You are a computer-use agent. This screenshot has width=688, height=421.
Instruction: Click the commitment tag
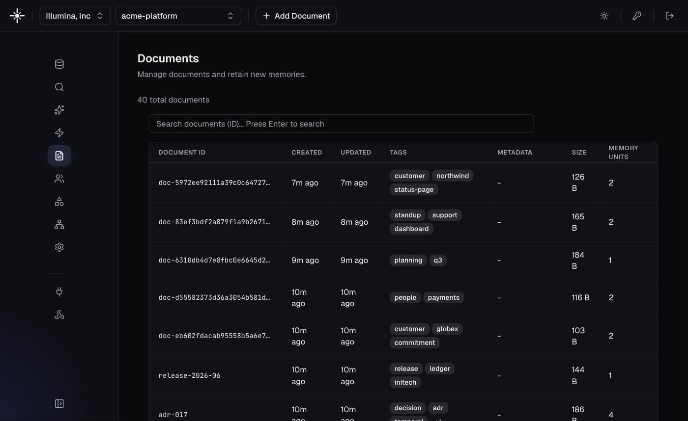(x=415, y=342)
